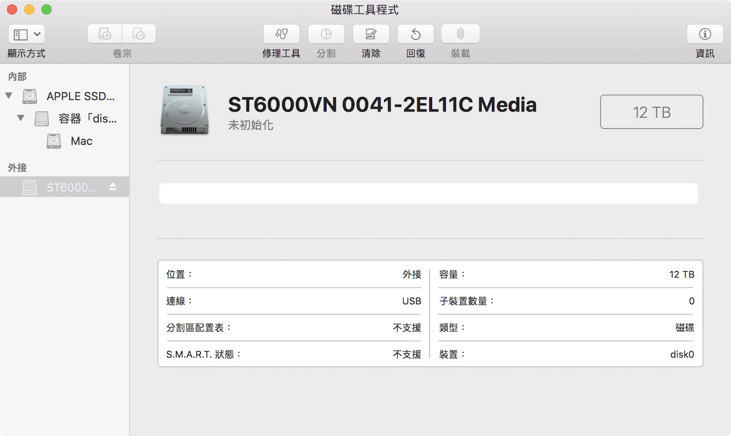This screenshot has width=731, height=436.
Task: Select the Mac volume in sidebar
Action: pos(81,141)
